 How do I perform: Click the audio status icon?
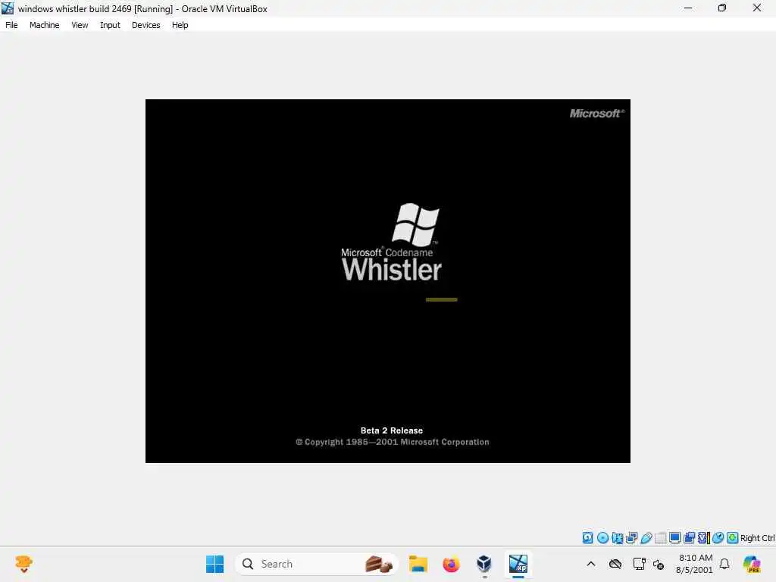618,537
